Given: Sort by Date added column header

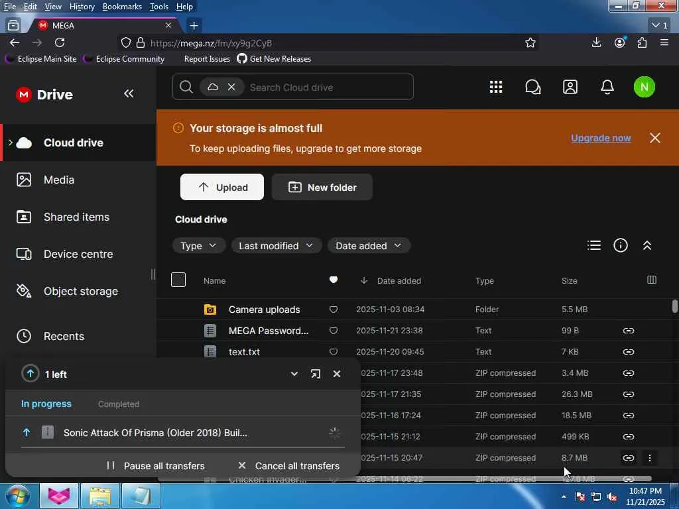Looking at the screenshot, I should pyautogui.click(x=399, y=280).
